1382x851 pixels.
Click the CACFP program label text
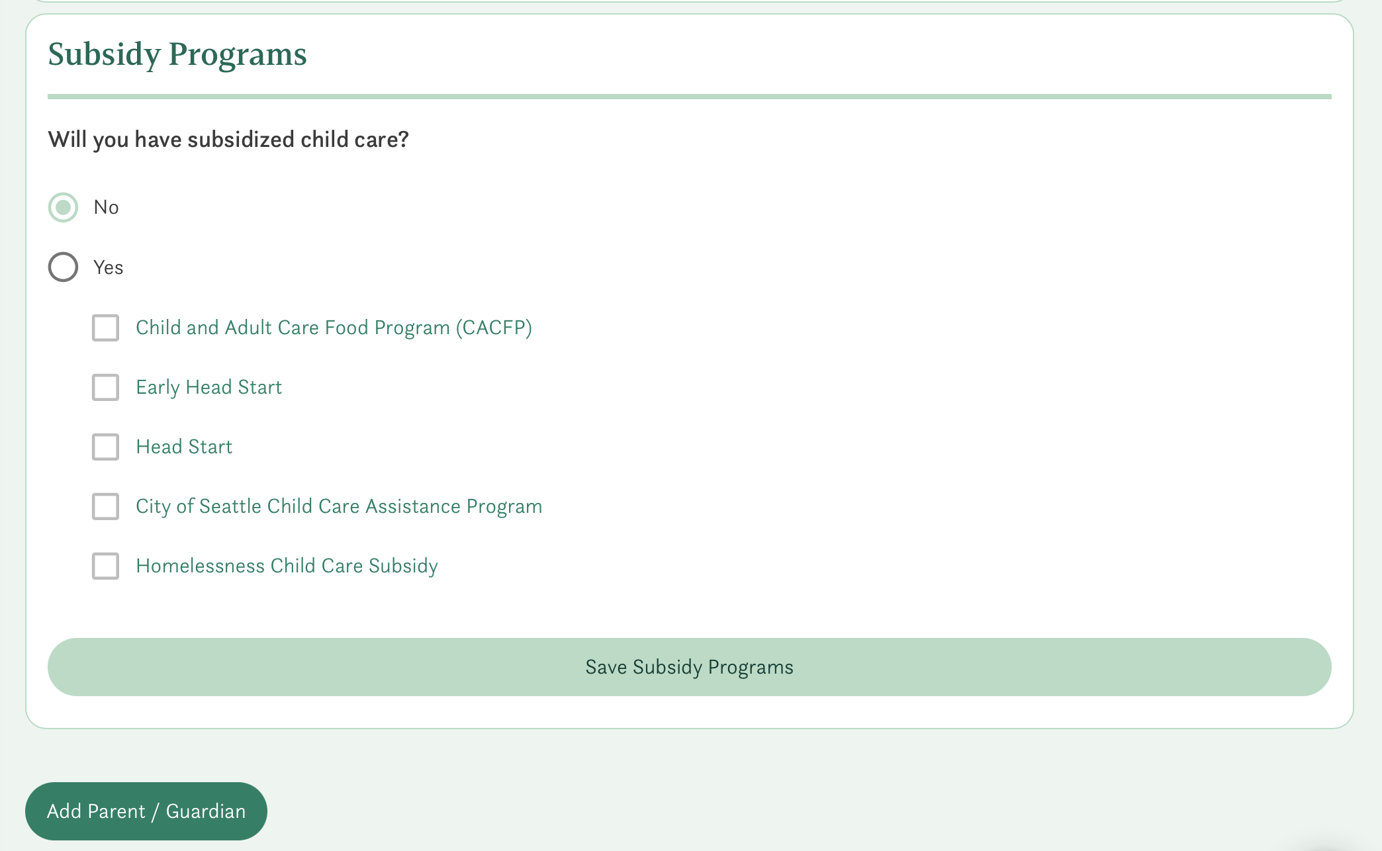point(334,328)
